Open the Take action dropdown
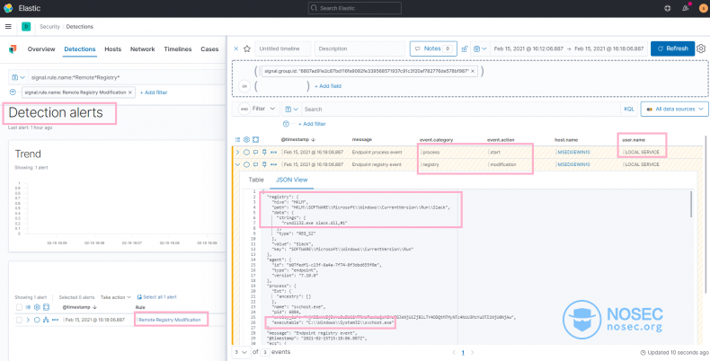 tap(115, 297)
